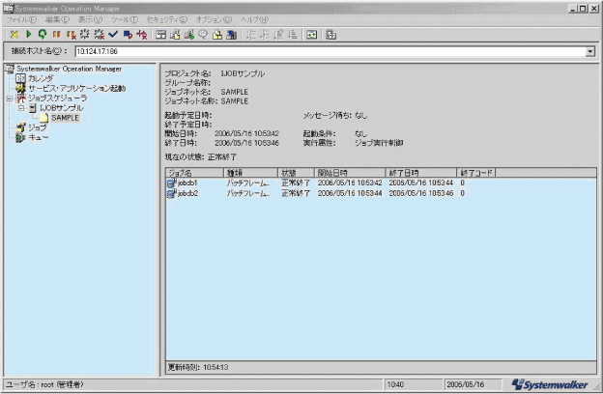Image resolution: width=603 pixels, height=394 pixels.
Task: Click the yellow folders toolbar icon
Action: [217, 35]
